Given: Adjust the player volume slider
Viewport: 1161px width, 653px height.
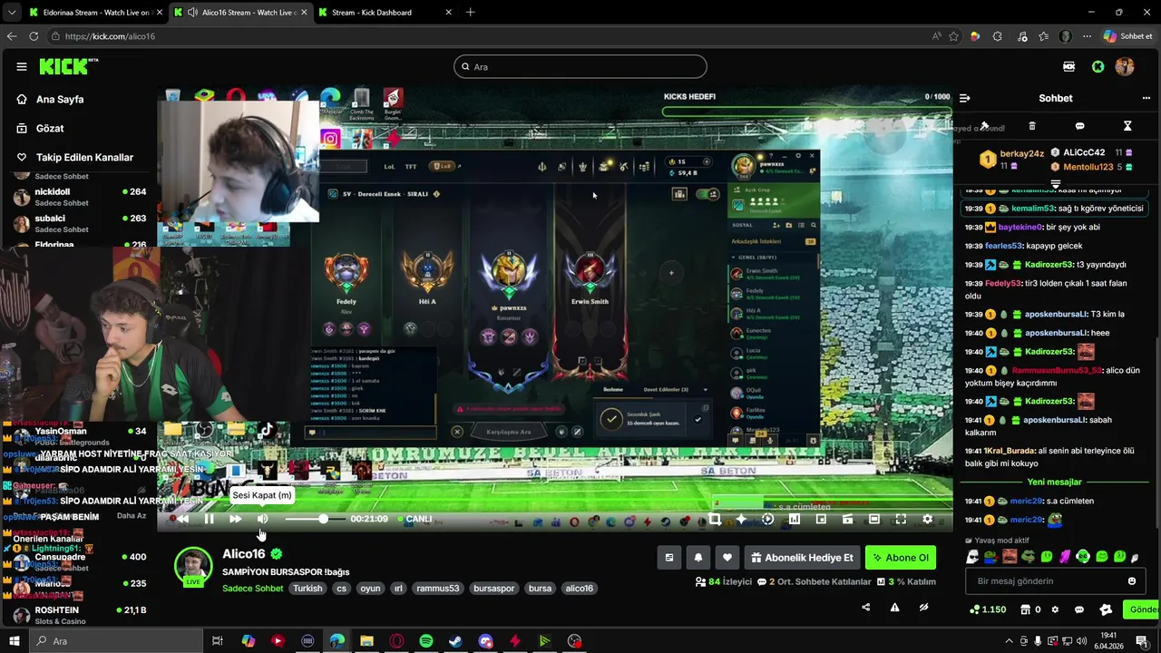Looking at the screenshot, I should point(315,519).
